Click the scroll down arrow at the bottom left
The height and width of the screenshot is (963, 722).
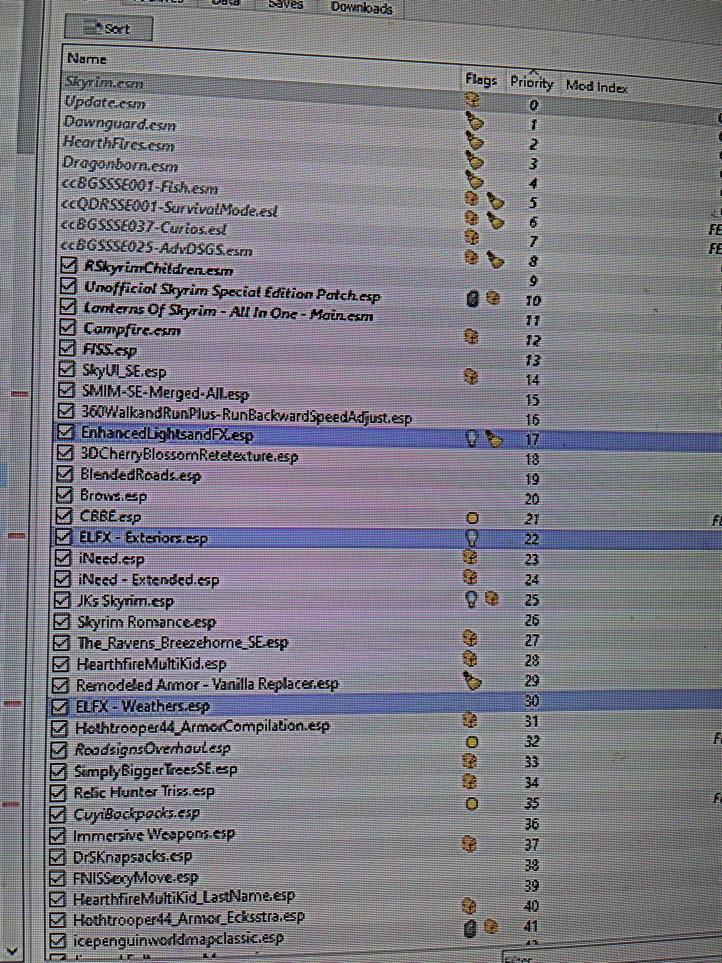coord(11,951)
